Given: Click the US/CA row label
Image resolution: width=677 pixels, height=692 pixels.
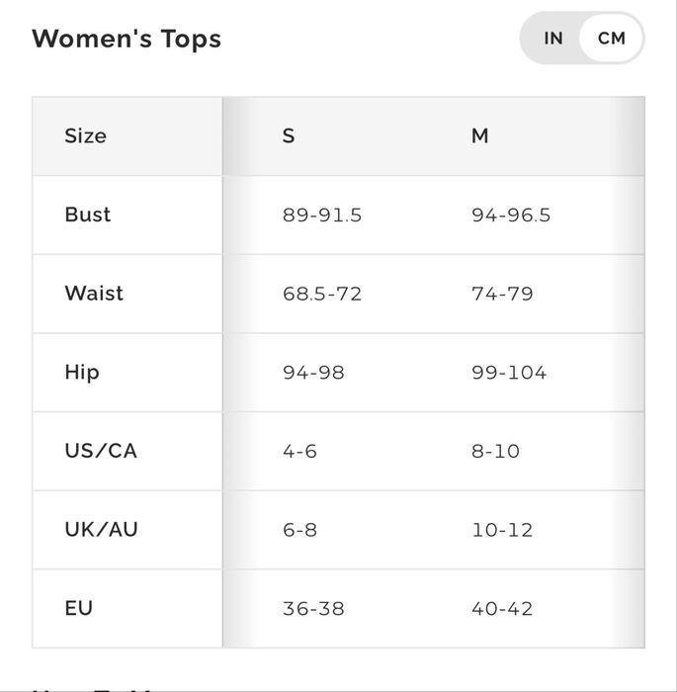Looking at the screenshot, I should 101,451.
